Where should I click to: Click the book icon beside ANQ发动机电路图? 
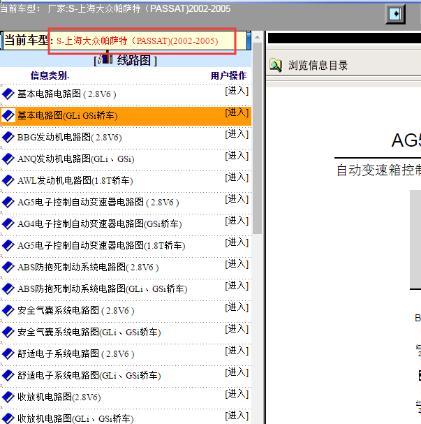[x=8, y=159]
